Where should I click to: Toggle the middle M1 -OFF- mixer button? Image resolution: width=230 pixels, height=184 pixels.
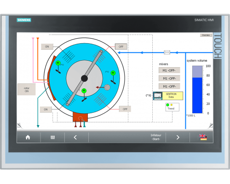pyautogui.click(x=169, y=78)
